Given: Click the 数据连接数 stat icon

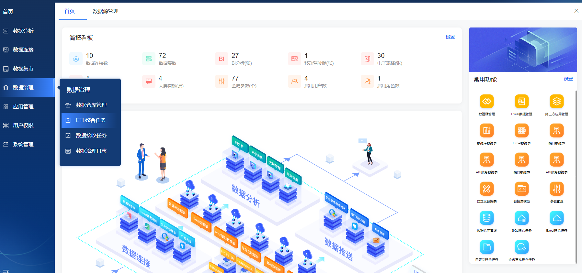Looking at the screenshot, I should (x=76, y=59).
